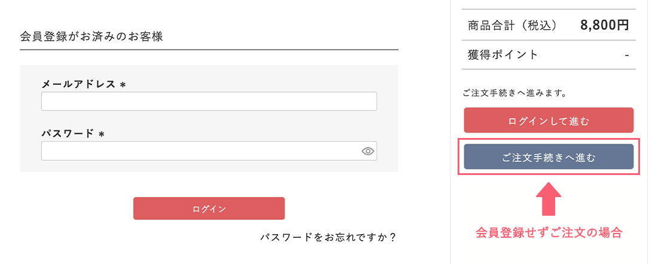
Task: Click the 会員登録せずご注文の場合 annotation text
Action: [x=549, y=233]
